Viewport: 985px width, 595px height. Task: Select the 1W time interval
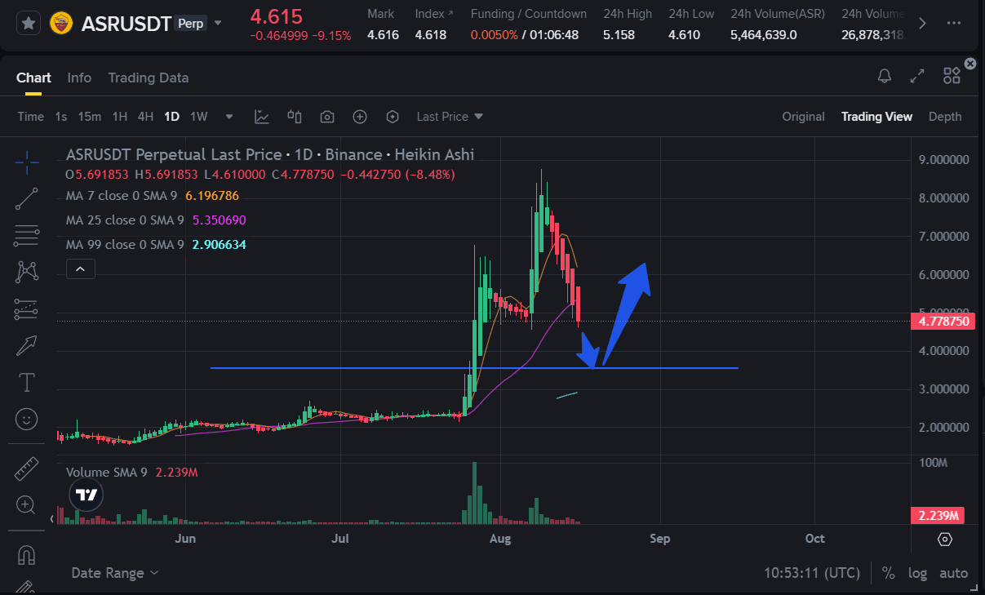[x=198, y=117]
